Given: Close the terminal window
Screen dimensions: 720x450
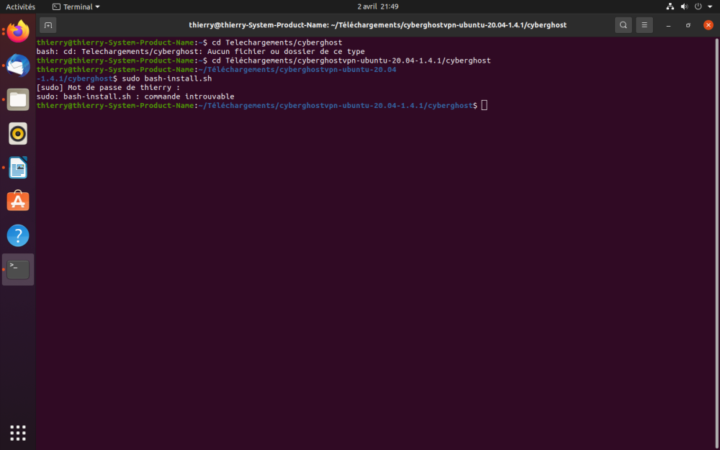Looking at the screenshot, I should tap(708, 25).
